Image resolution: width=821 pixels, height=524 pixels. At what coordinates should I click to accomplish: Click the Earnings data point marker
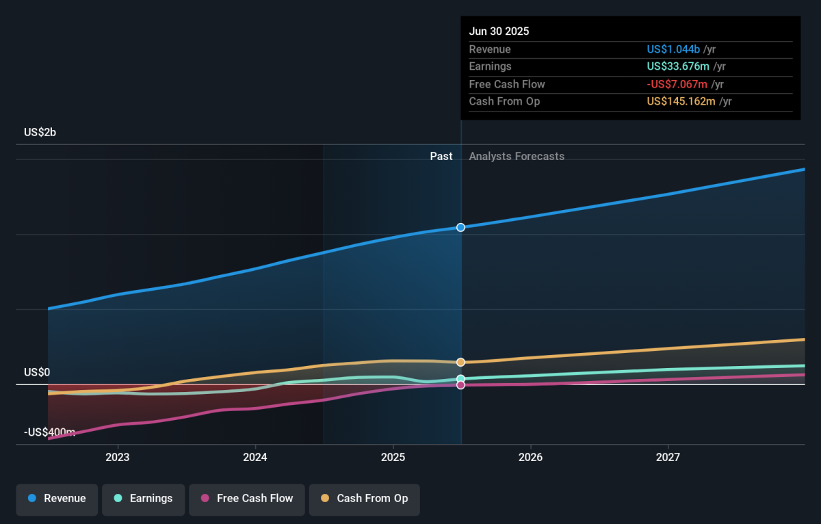point(461,379)
